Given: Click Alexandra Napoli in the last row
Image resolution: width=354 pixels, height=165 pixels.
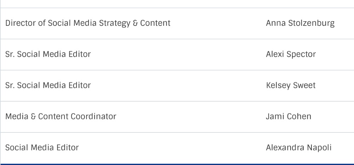Looking at the screenshot, I should tap(298, 148).
